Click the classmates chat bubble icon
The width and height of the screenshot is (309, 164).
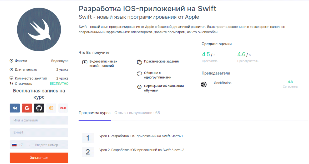[x=139, y=74]
